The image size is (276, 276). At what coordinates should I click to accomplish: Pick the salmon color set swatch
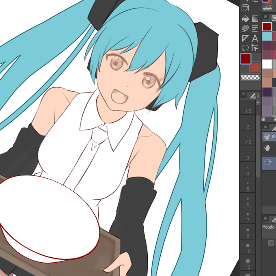coord(267,82)
